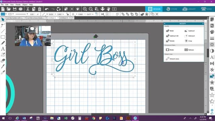Click the Crop button
215x121 pixels.
click(188, 41)
